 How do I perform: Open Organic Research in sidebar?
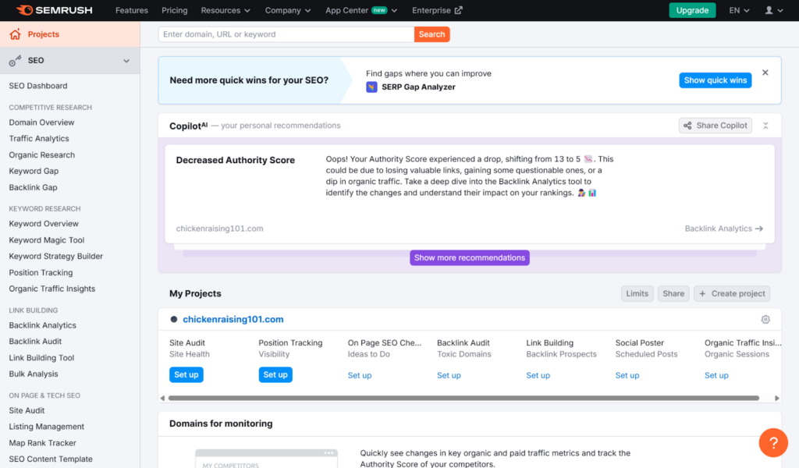(x=42, y=154)
